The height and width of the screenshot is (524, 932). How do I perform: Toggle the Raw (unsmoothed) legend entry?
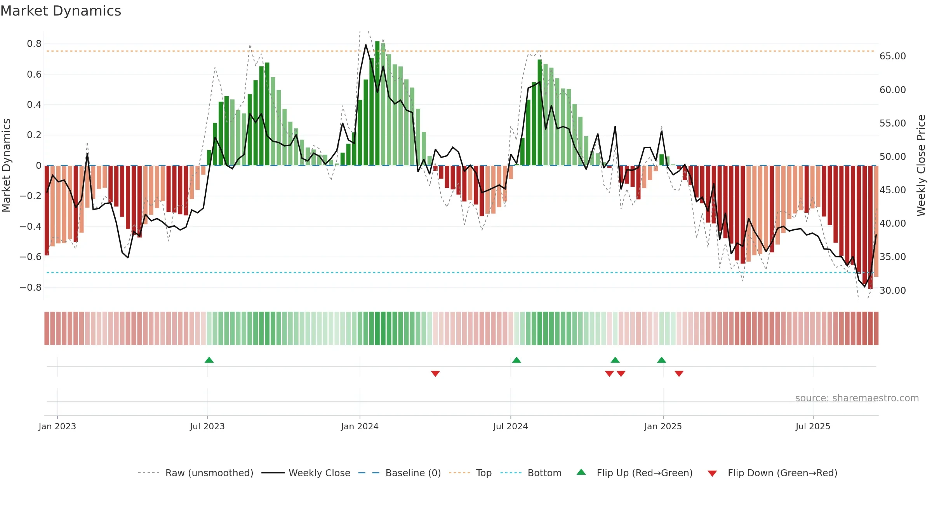click(x=196, y=473)
